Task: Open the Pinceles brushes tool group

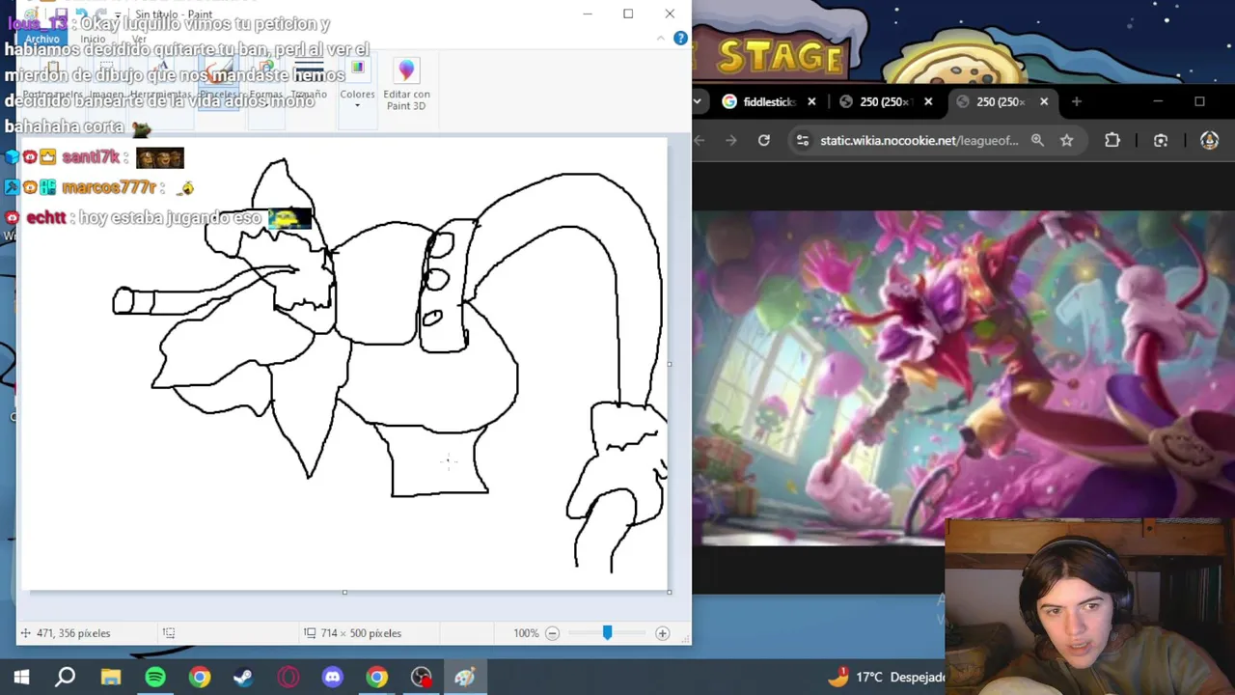Action: (218, 83)
